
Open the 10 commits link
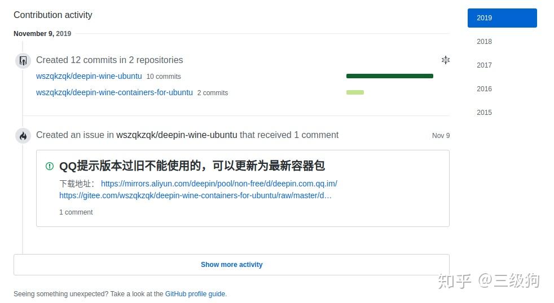pos(164,77)
